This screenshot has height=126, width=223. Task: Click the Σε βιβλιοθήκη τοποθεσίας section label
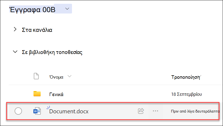click(52, 52)
